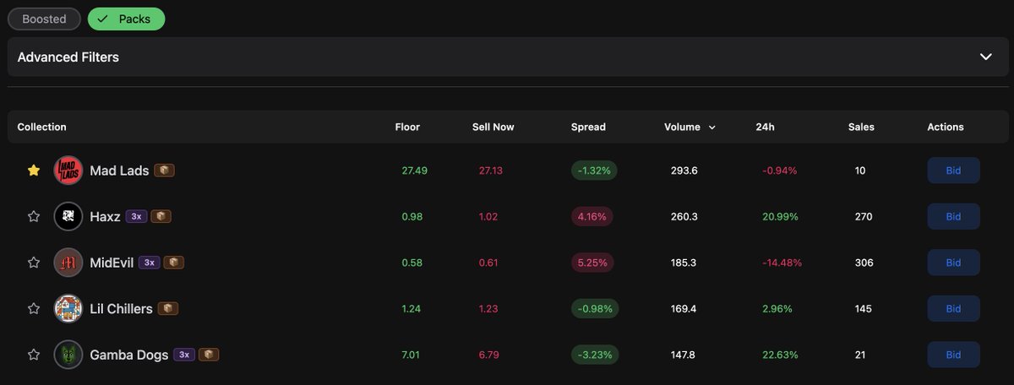Screen dimensions: 1014x385
Task: Click the -14.48% 24h change
Action: (782, 263)
